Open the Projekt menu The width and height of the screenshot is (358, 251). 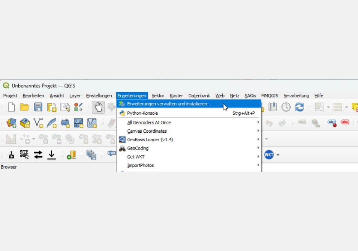pyautogui.click(x=10, y=95)
